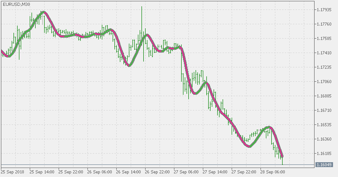Click price level 1.17235 on the scale
This screenshot has width=338, height=177.
(324, 67)
